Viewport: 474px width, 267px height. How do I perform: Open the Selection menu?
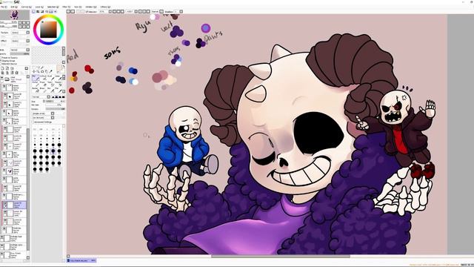[x=53, y=7]
